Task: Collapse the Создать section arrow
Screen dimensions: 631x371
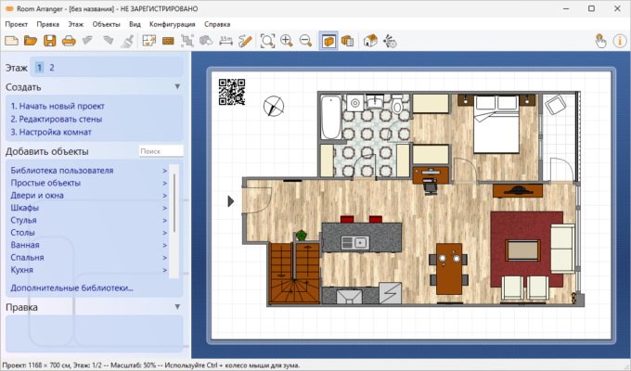Action: click(x=177, y=86)
